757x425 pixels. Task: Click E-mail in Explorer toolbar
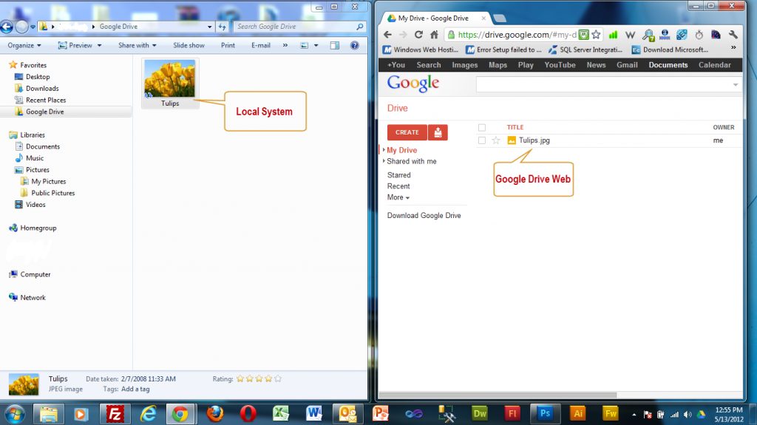(261, 45)
